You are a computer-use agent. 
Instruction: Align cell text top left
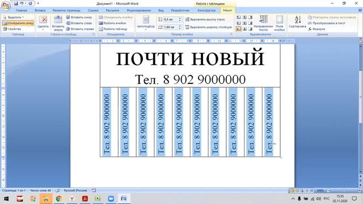[x=238, y=18]
